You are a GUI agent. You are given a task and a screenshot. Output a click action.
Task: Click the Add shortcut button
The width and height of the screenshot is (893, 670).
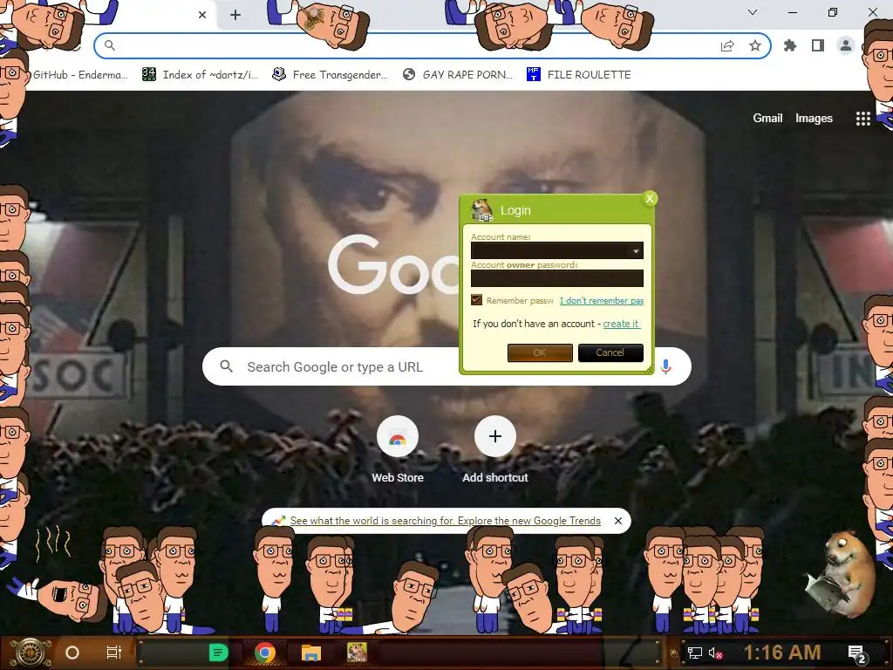(x=495, y=449)
